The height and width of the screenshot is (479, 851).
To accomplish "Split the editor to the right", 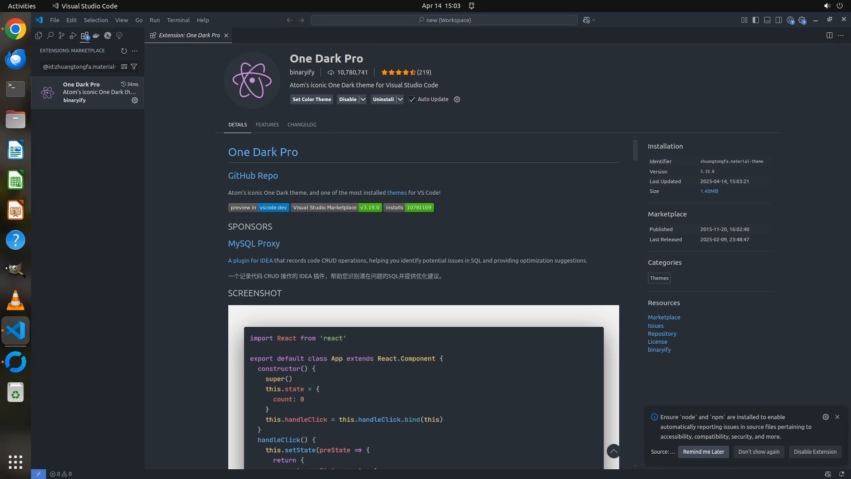I will point(829,35).
